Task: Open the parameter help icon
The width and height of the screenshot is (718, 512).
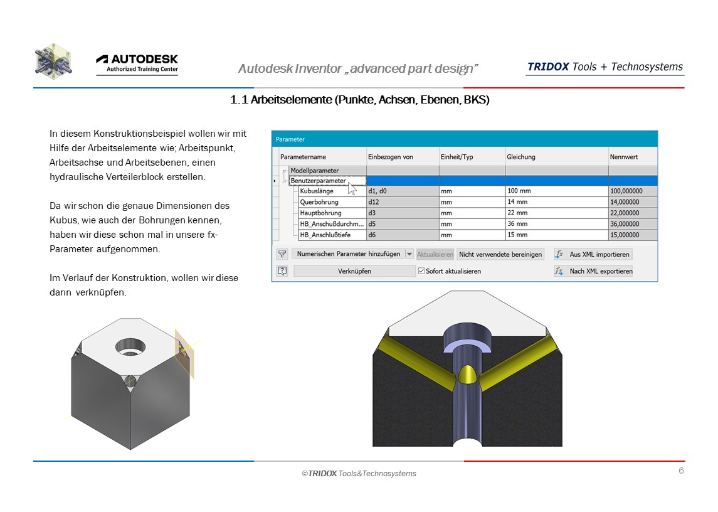Action: click(282, 271)
